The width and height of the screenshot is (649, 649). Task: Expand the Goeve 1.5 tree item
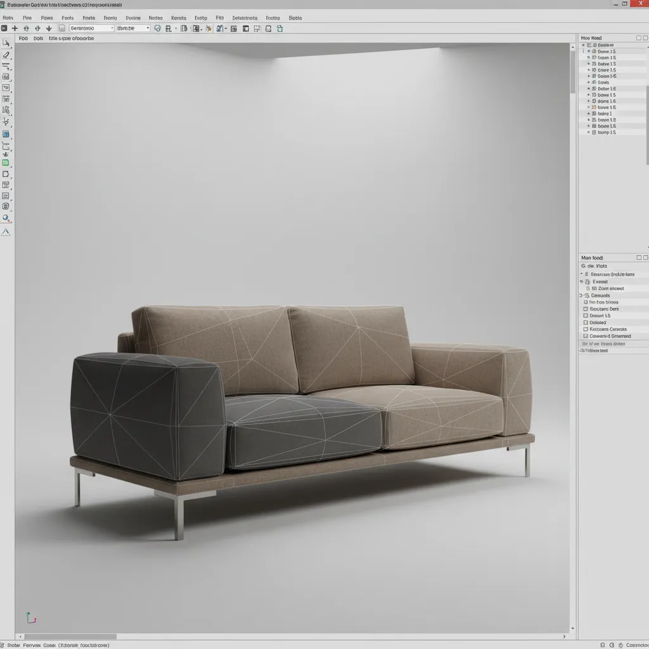point(589,51)
